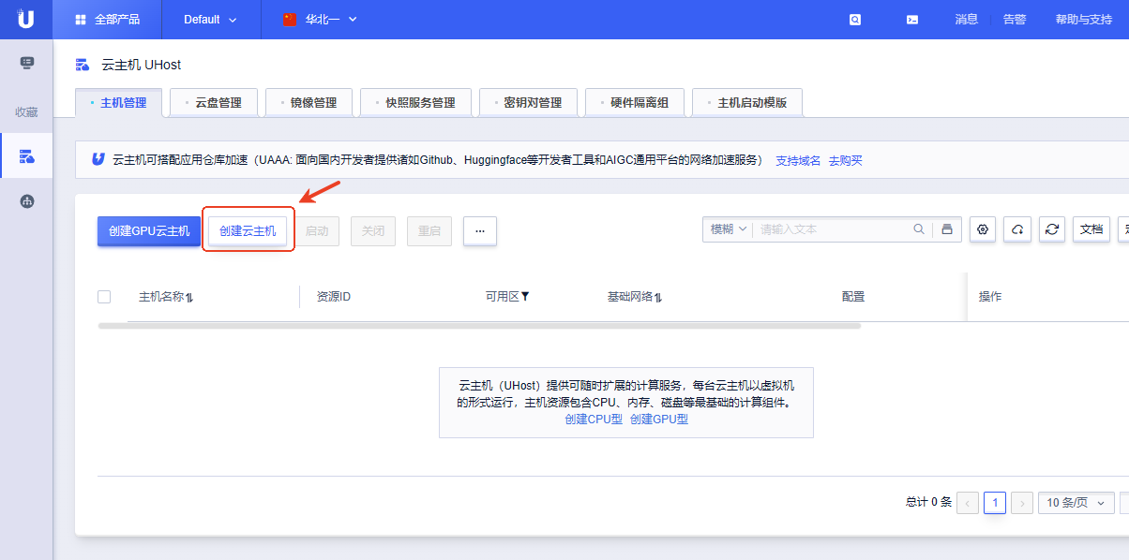The width and height of the screenshot is (1129, 560).
Task: Switch to the 主机管理 tab
Action: coord(118,102)
